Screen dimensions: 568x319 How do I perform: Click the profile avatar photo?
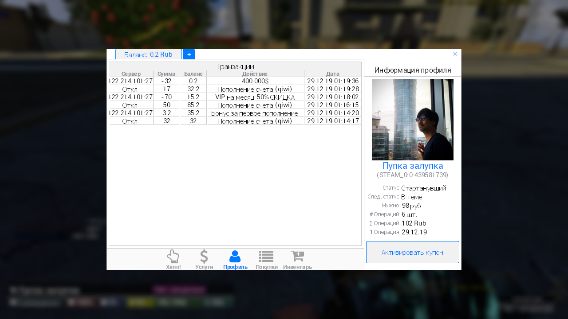(x=412, y=120)
